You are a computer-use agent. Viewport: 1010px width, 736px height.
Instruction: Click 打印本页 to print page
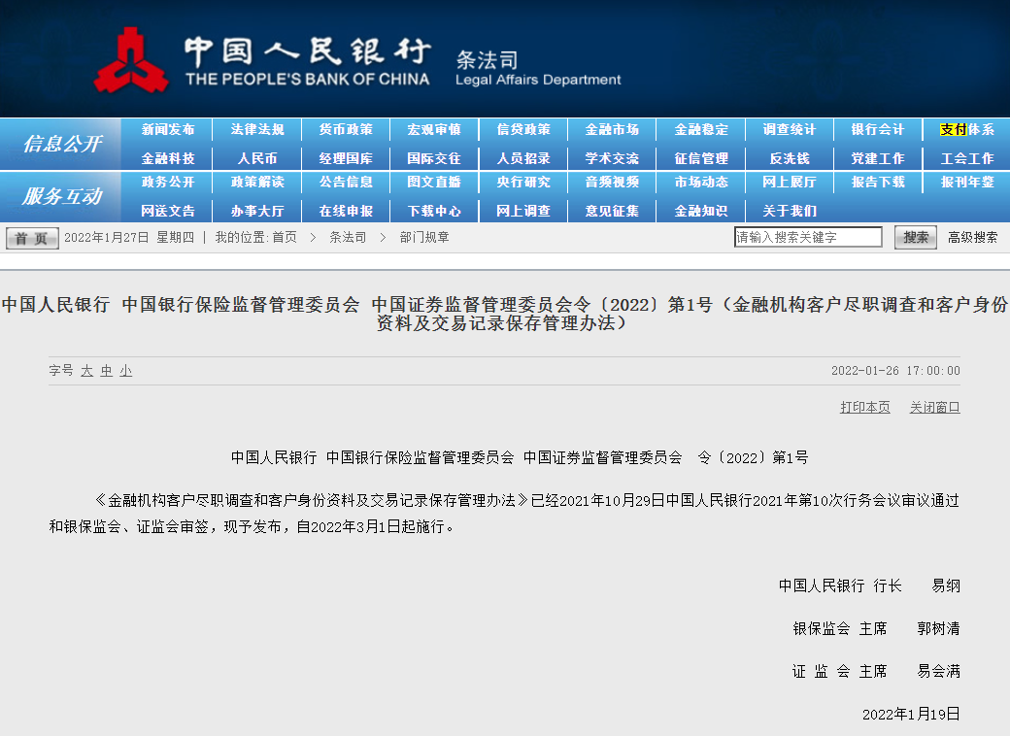[865, 407]
